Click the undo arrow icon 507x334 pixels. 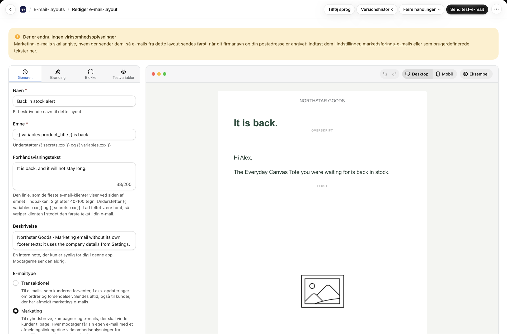click(385, 74)
